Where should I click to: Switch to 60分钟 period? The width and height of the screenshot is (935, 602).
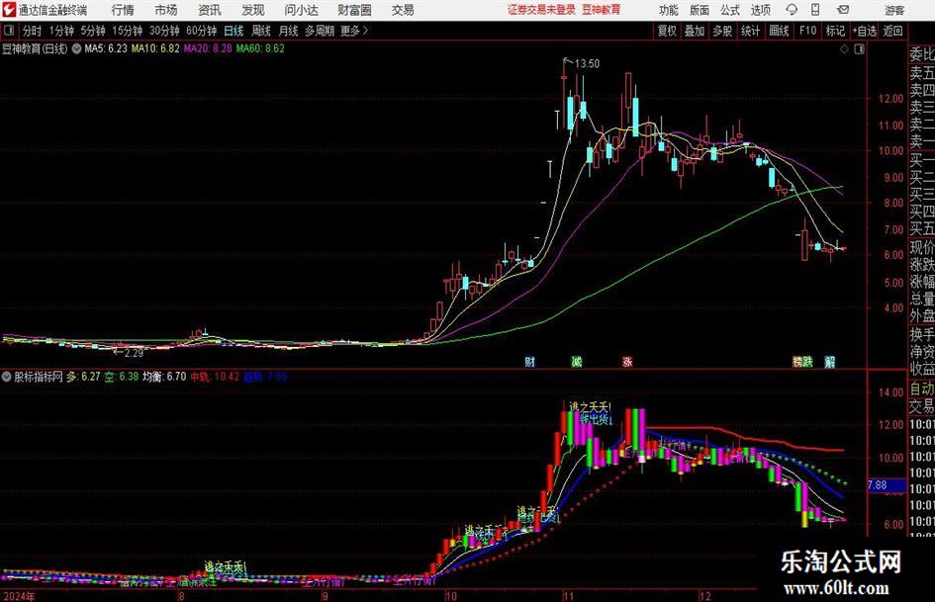[x=202, y=31]
